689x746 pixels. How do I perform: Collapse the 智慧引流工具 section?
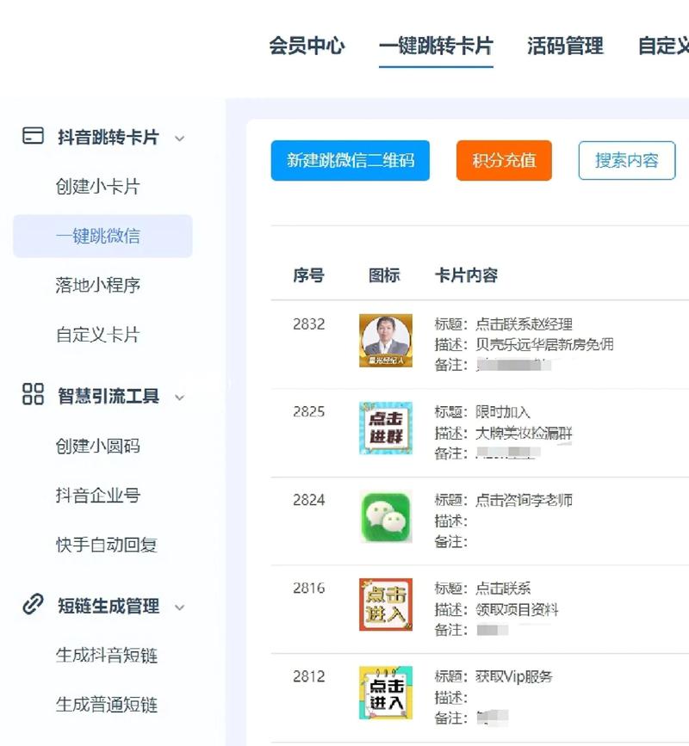pyautogui.click(x=178, y=398)
